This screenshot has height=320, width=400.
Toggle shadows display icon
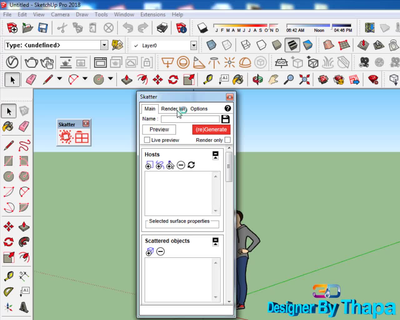(x=203, y=28)
